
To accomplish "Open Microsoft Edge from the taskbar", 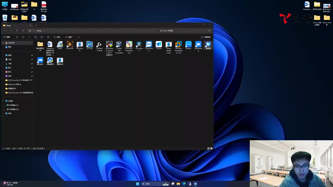I will 184,184.
